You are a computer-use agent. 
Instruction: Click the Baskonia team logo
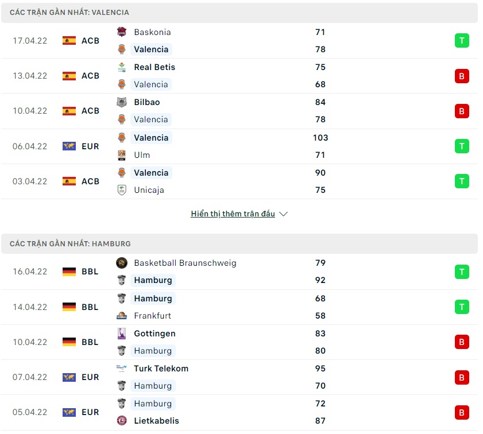click(x=122, y=32)
